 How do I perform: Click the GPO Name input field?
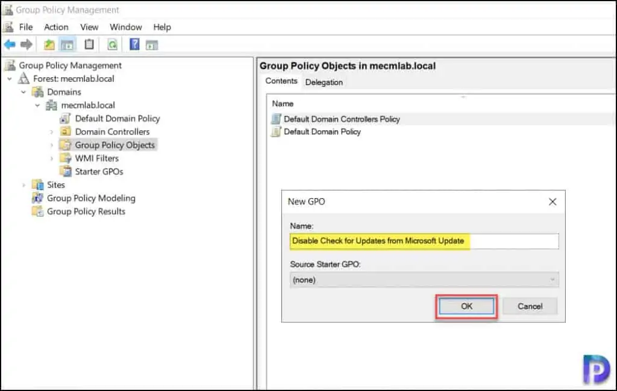coord(424,241)
